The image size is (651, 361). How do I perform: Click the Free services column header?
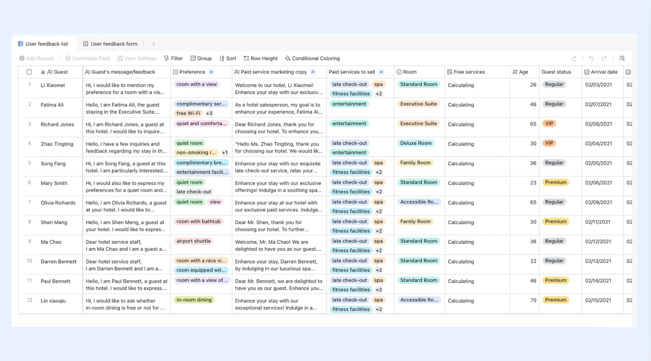click(477, 72)
